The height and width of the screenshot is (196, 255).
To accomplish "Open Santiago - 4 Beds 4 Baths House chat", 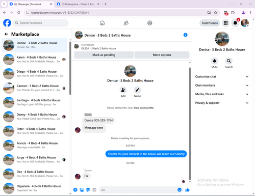I will tap(34, 102).
